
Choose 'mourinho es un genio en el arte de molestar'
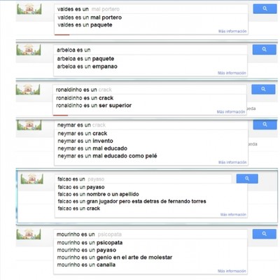coord(114,258)
